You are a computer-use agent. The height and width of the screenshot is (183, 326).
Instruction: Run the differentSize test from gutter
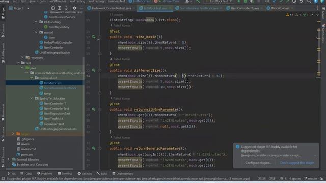click(x=94, y=70)
